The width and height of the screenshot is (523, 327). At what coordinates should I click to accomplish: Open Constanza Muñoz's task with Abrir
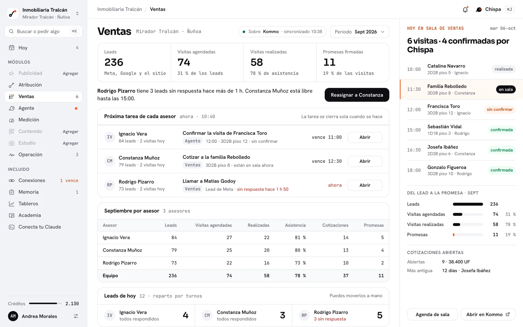(365, 161)
